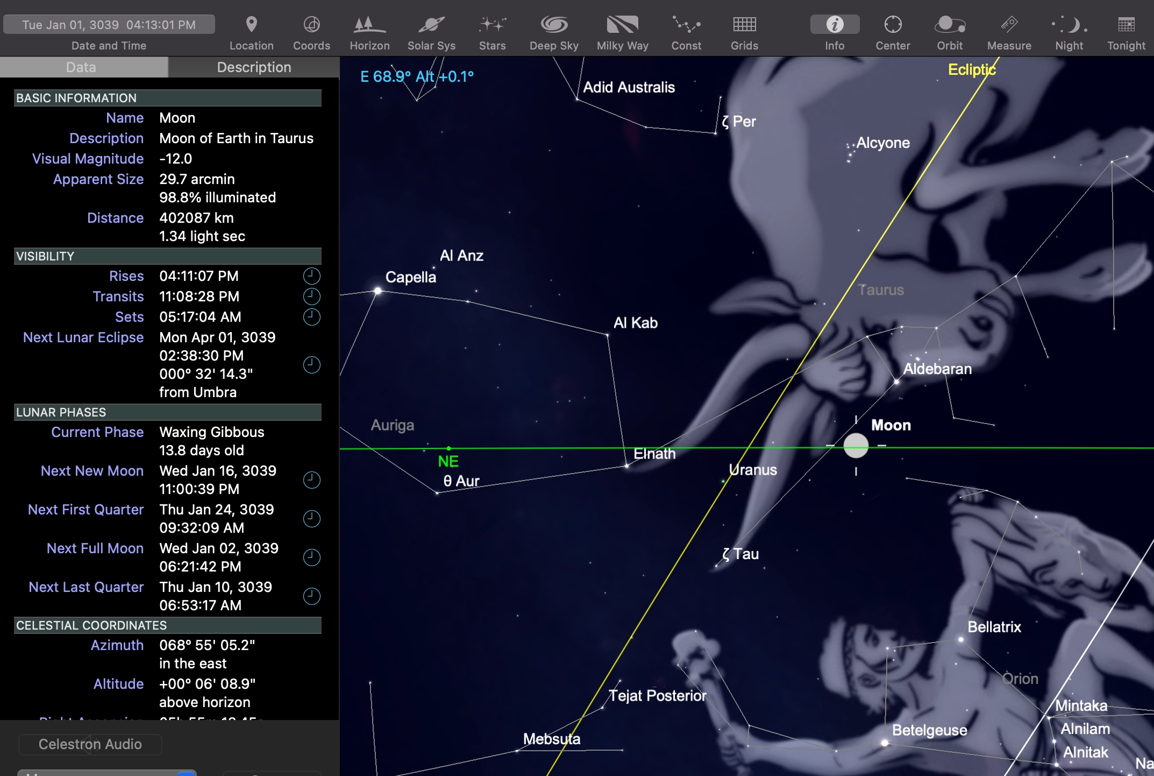Toggle the Horizon display icon
Image resolution: width=1154 pixels, height=776 pixels.
coord(369,25)
